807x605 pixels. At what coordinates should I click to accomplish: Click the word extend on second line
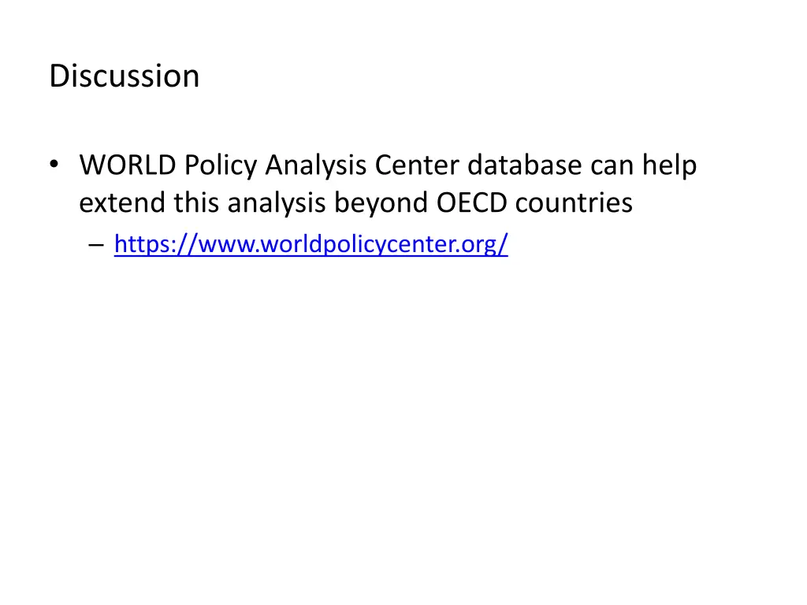point(122,202)
